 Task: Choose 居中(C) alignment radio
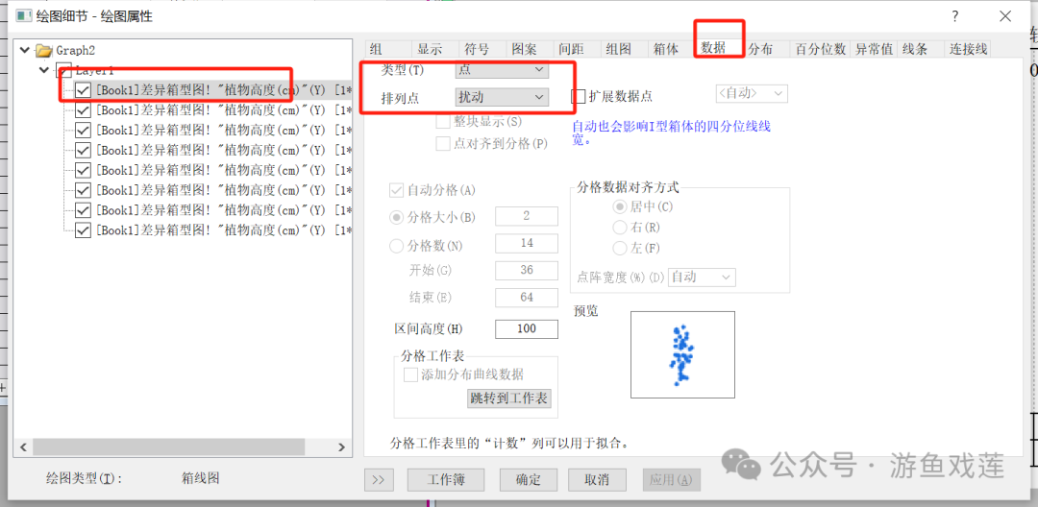tap(620, 206)
